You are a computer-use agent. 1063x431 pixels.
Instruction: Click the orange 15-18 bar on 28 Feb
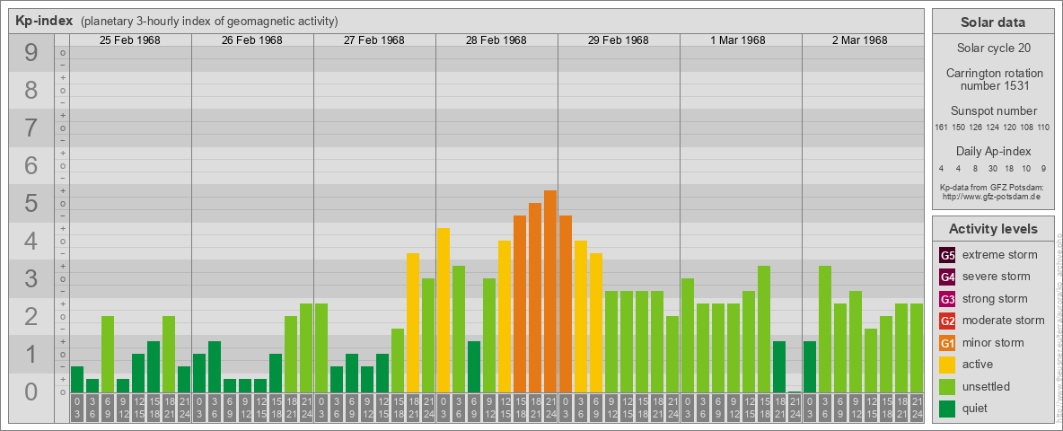520,303
